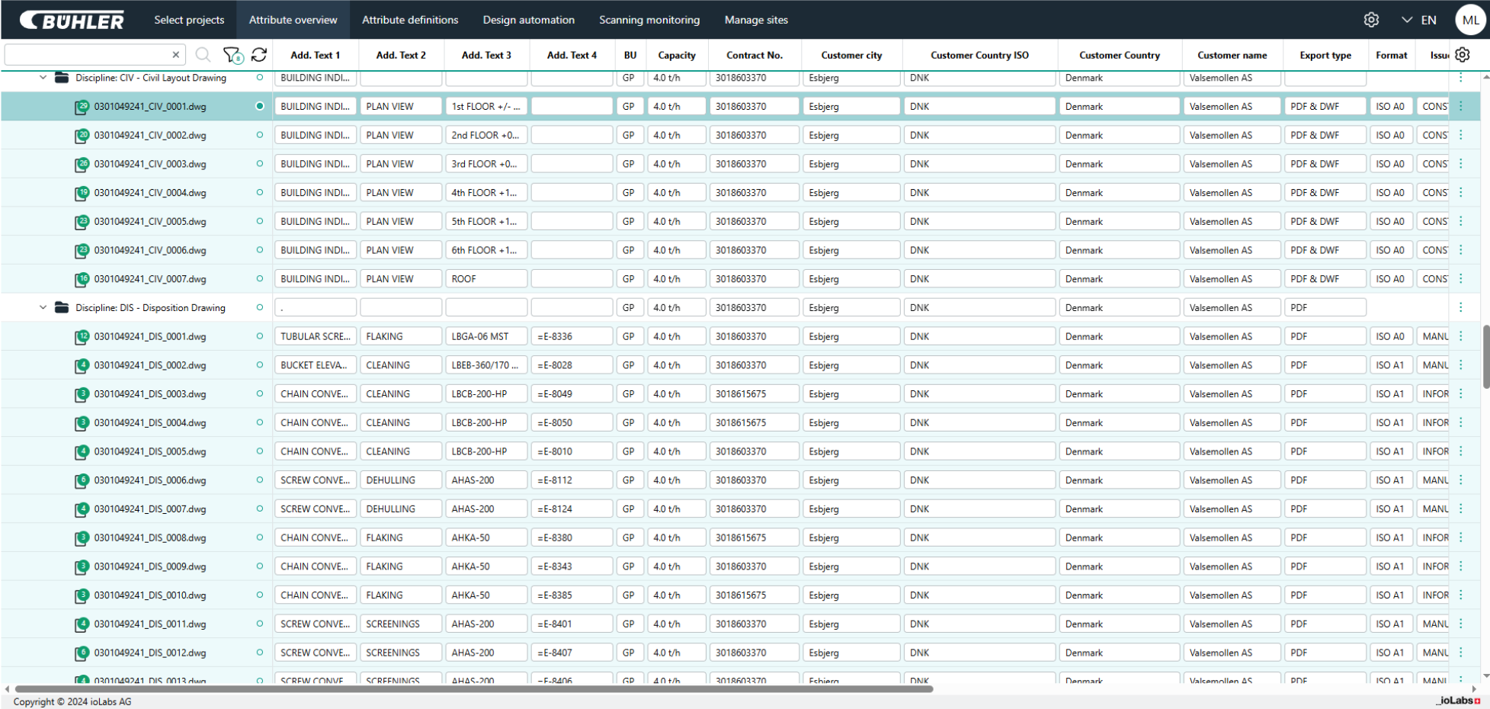Clear the search box with the X
The height and width of the screenshot is (709, 1490).
coord(176,55)
